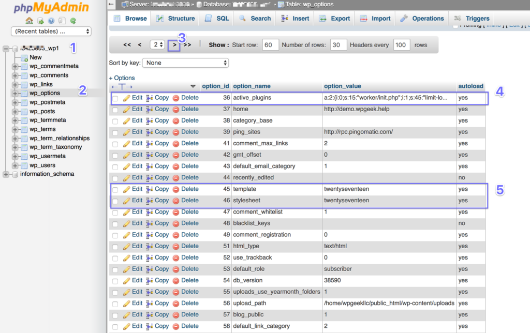Open the phpMyAdmin home icon
Viewport: 530px width, 333px height.
[x=30, y=21]
